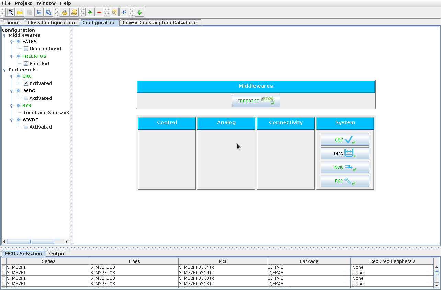Select checkbox for STM32F103C6Tx row
Image resolution: width=441 pixels, height=290 pixels.
point(4,272)
